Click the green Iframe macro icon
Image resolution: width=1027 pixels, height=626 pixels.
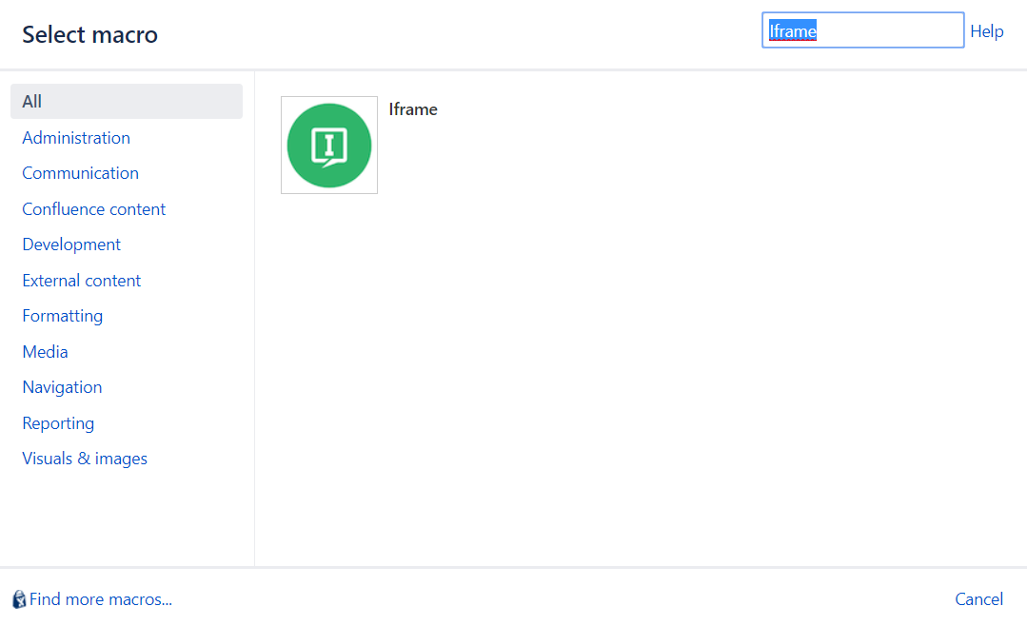(x=329, y=146)
